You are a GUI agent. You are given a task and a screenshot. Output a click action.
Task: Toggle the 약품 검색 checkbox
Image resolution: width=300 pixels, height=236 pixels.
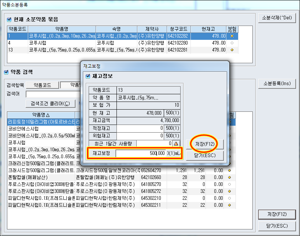[6, 72]
